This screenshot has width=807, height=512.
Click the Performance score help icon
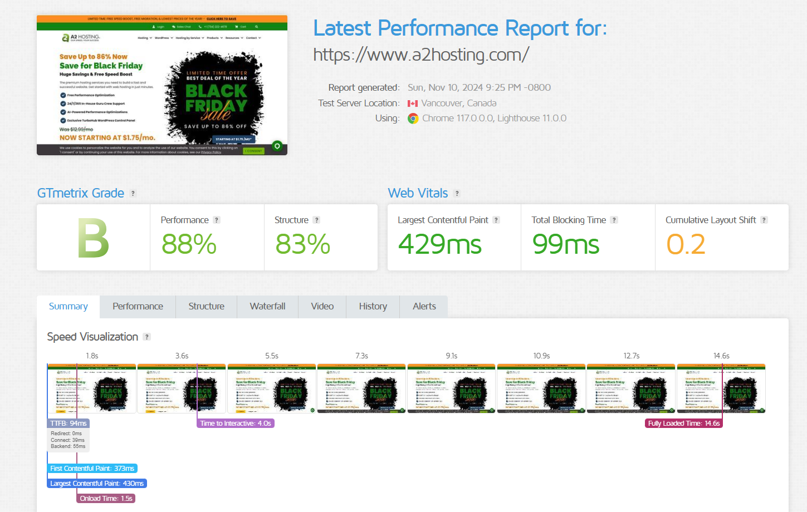click(217, 220)
